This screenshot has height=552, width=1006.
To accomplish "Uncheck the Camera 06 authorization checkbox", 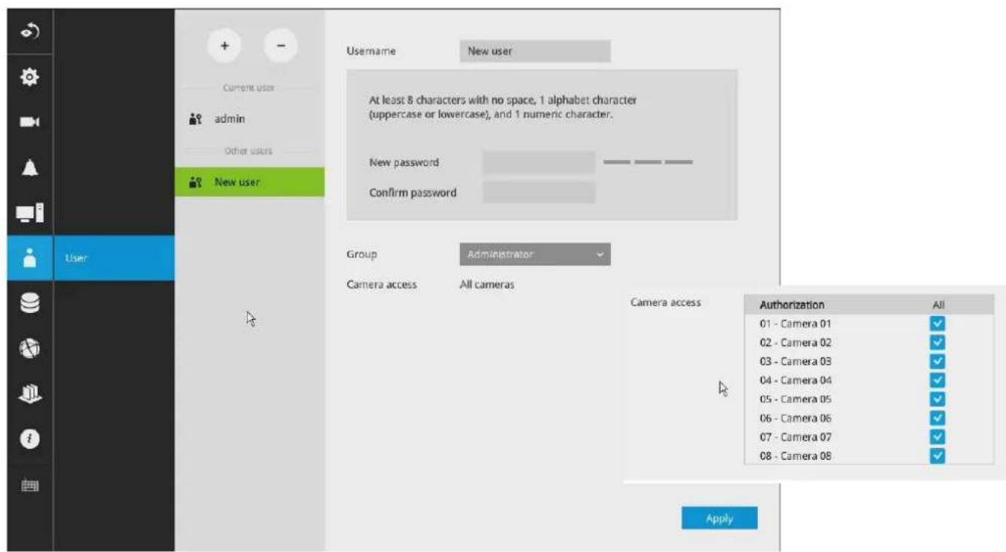I will pos(937,418).
